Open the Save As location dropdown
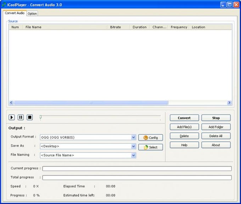Viewport: 241px width, 204px height. point(134,146)
